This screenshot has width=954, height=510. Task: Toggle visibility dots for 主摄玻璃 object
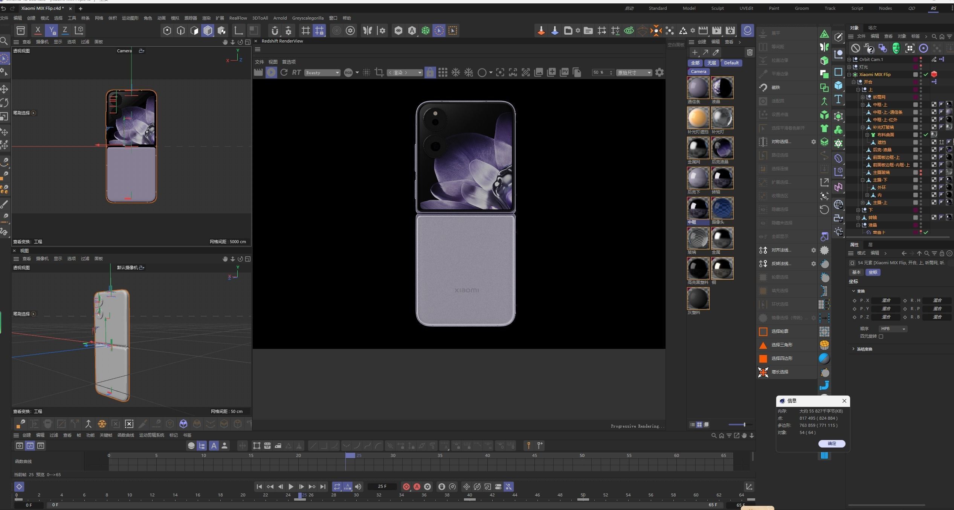click(x=921, y=172)
